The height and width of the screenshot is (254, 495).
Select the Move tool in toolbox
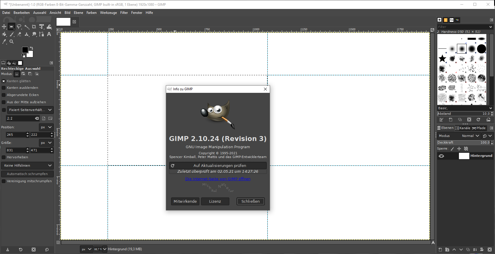[4, 27]
